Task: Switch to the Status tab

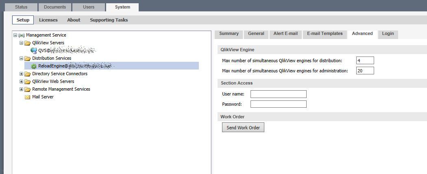Action: (21, 7)
